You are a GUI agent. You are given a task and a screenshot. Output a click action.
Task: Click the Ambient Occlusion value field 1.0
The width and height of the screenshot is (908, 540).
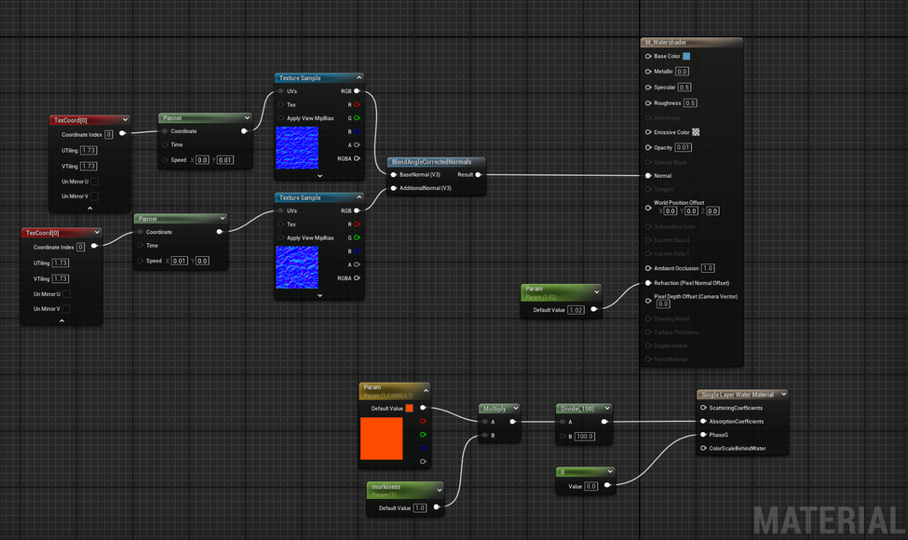pos(708,268)
